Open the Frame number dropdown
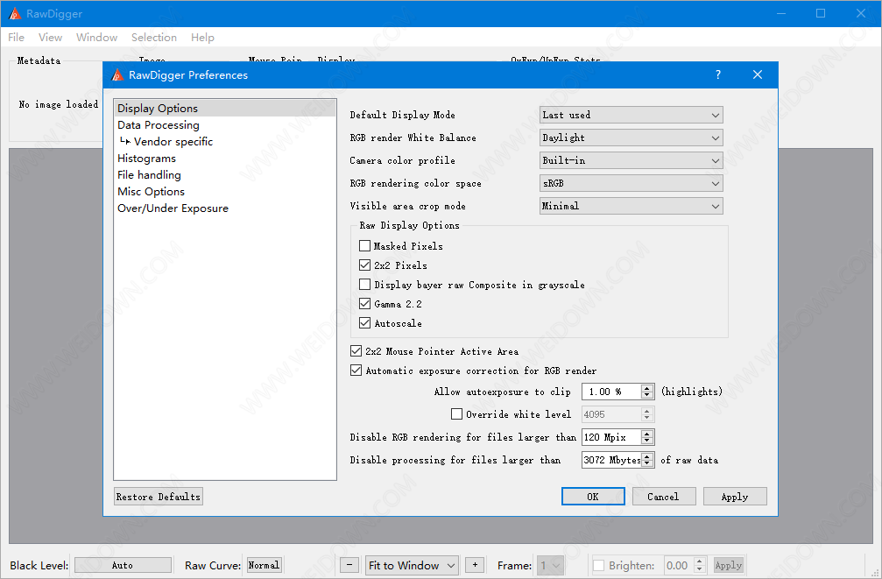 (x=549, y=565)
